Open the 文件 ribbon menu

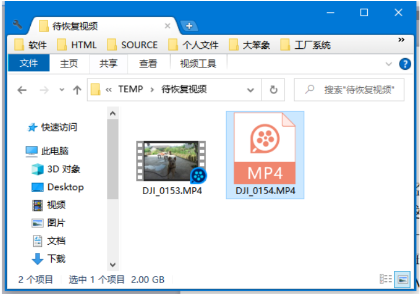point(28,63)
